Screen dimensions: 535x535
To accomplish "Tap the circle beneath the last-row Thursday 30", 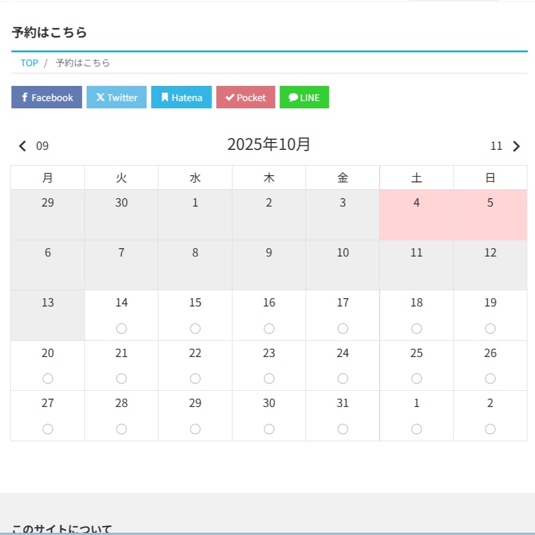I will 269,429.
